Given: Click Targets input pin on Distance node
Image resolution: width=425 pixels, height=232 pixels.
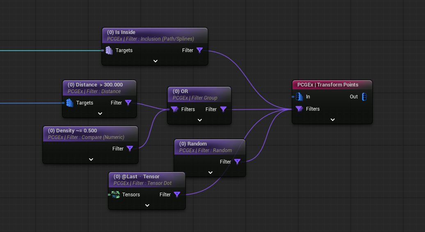Looking at the screenshot, I should click(x=70, y=103).
